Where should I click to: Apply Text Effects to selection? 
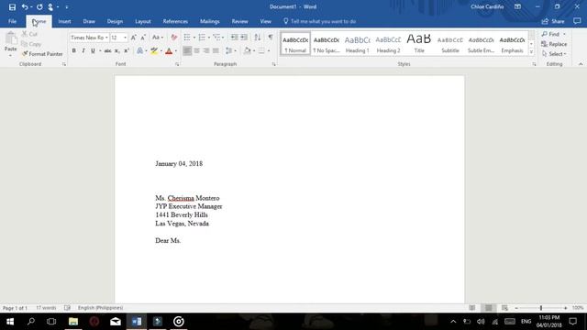139,51
